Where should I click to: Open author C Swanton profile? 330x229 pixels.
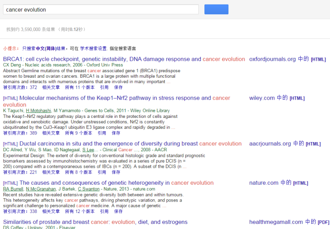[89, 189]
